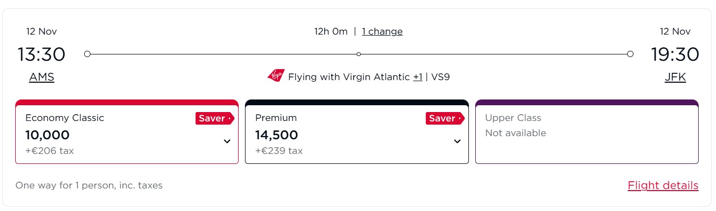Click the 12h 0m flight duration
Viewport: 716px width, 211px height.
[331, 31]
